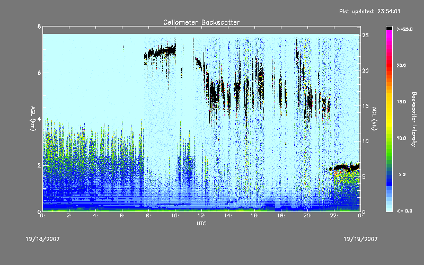Click the '25' kft altitude tick
This screenshot has width=424, height=265.
[x=365, y=35]
